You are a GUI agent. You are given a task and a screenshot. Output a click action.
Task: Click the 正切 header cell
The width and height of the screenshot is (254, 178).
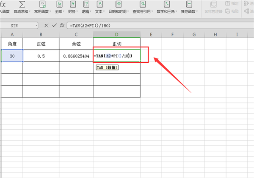pos(117,44)
